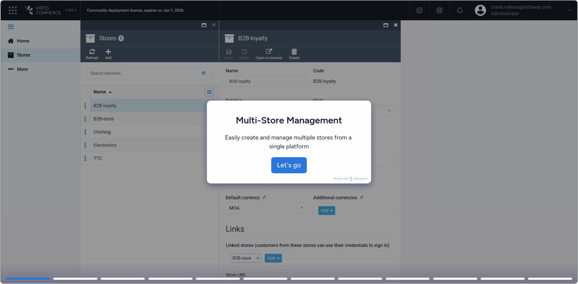
Task: Add a new store
Action: [x=108, y=54]
